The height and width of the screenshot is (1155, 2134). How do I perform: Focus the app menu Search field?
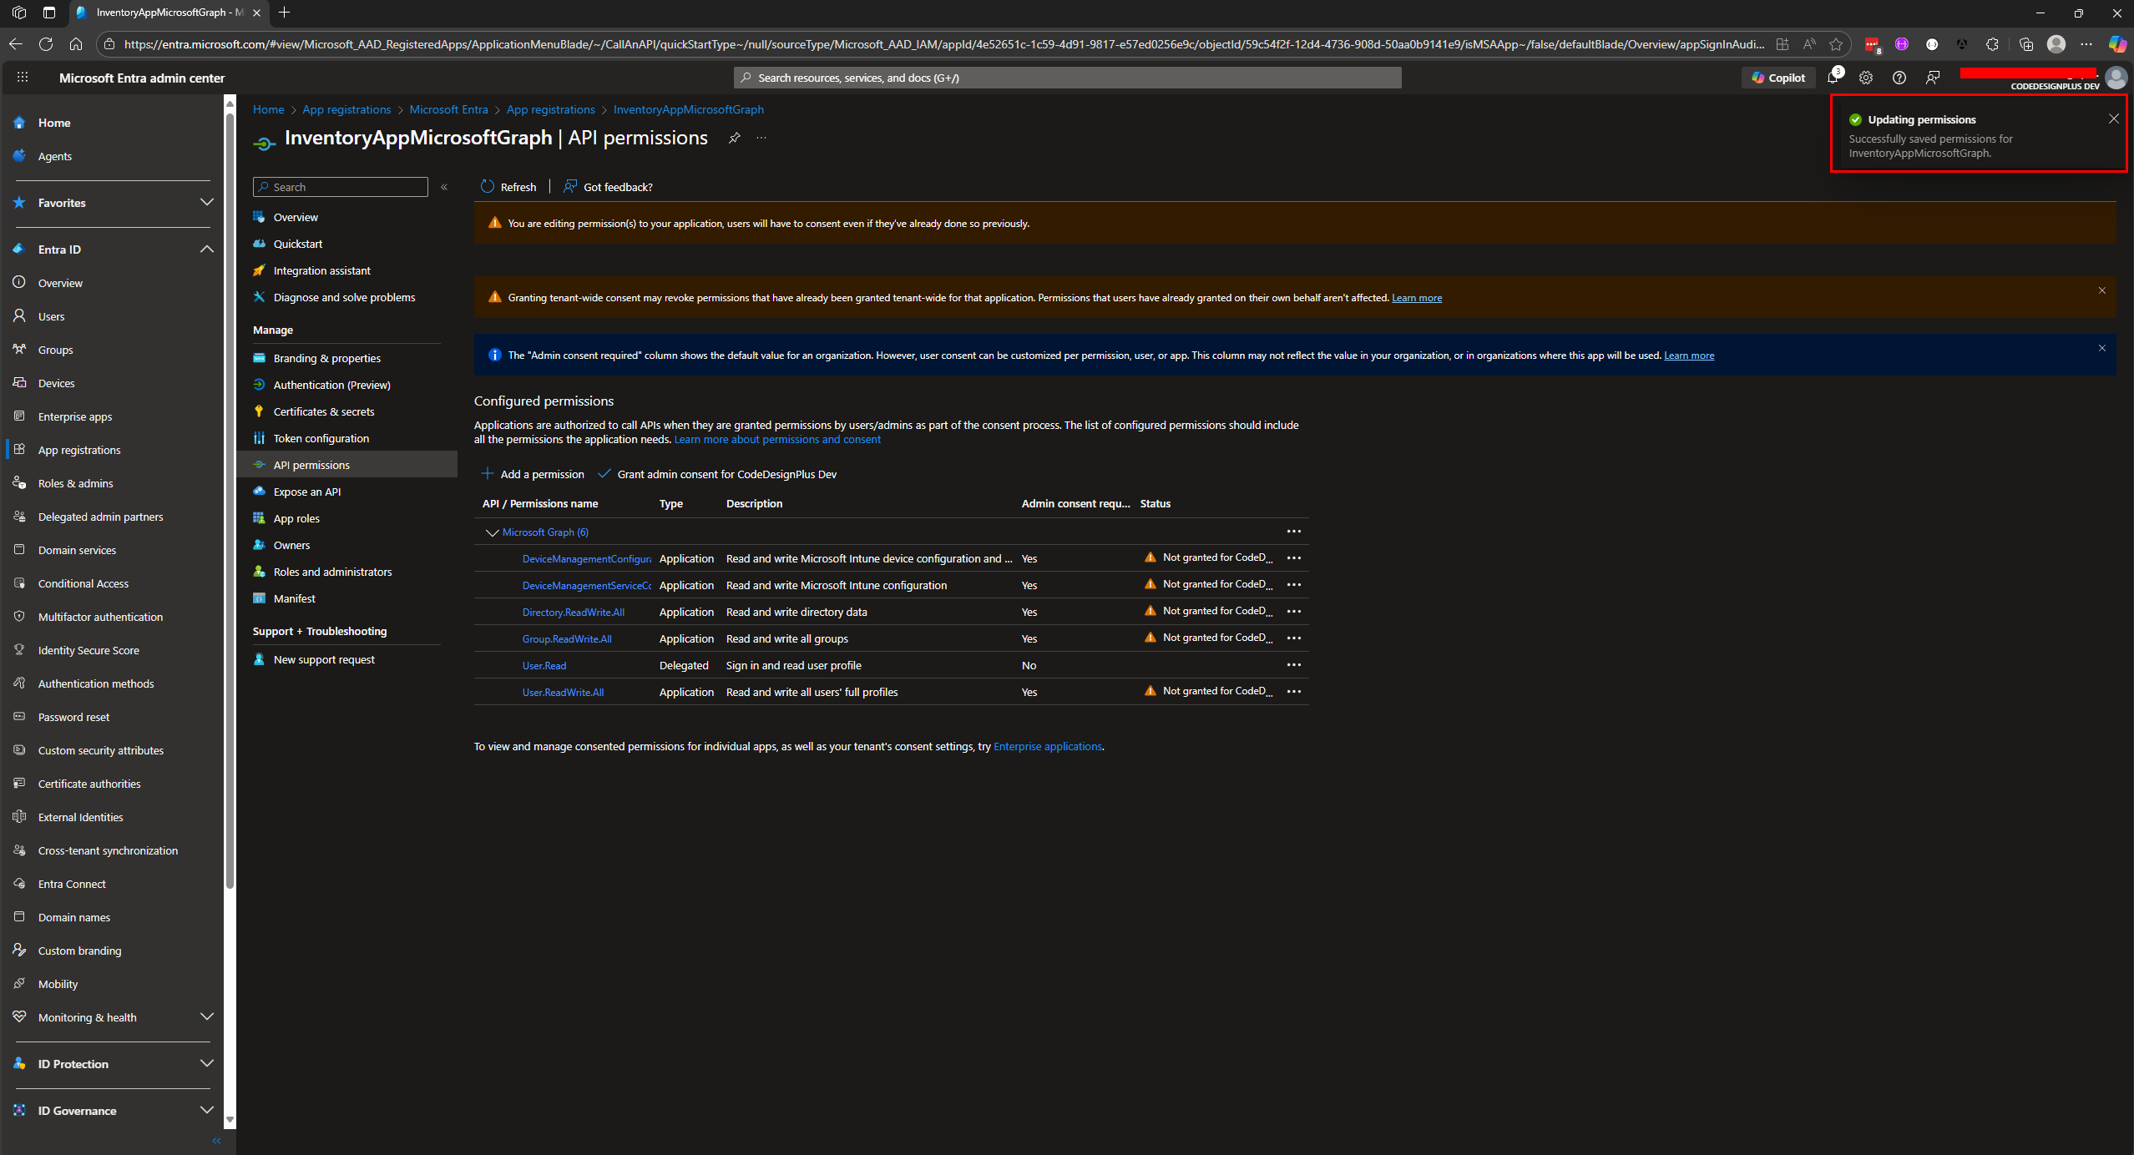[341, 187]
